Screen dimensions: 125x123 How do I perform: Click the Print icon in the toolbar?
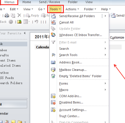[x=7, y=15]
